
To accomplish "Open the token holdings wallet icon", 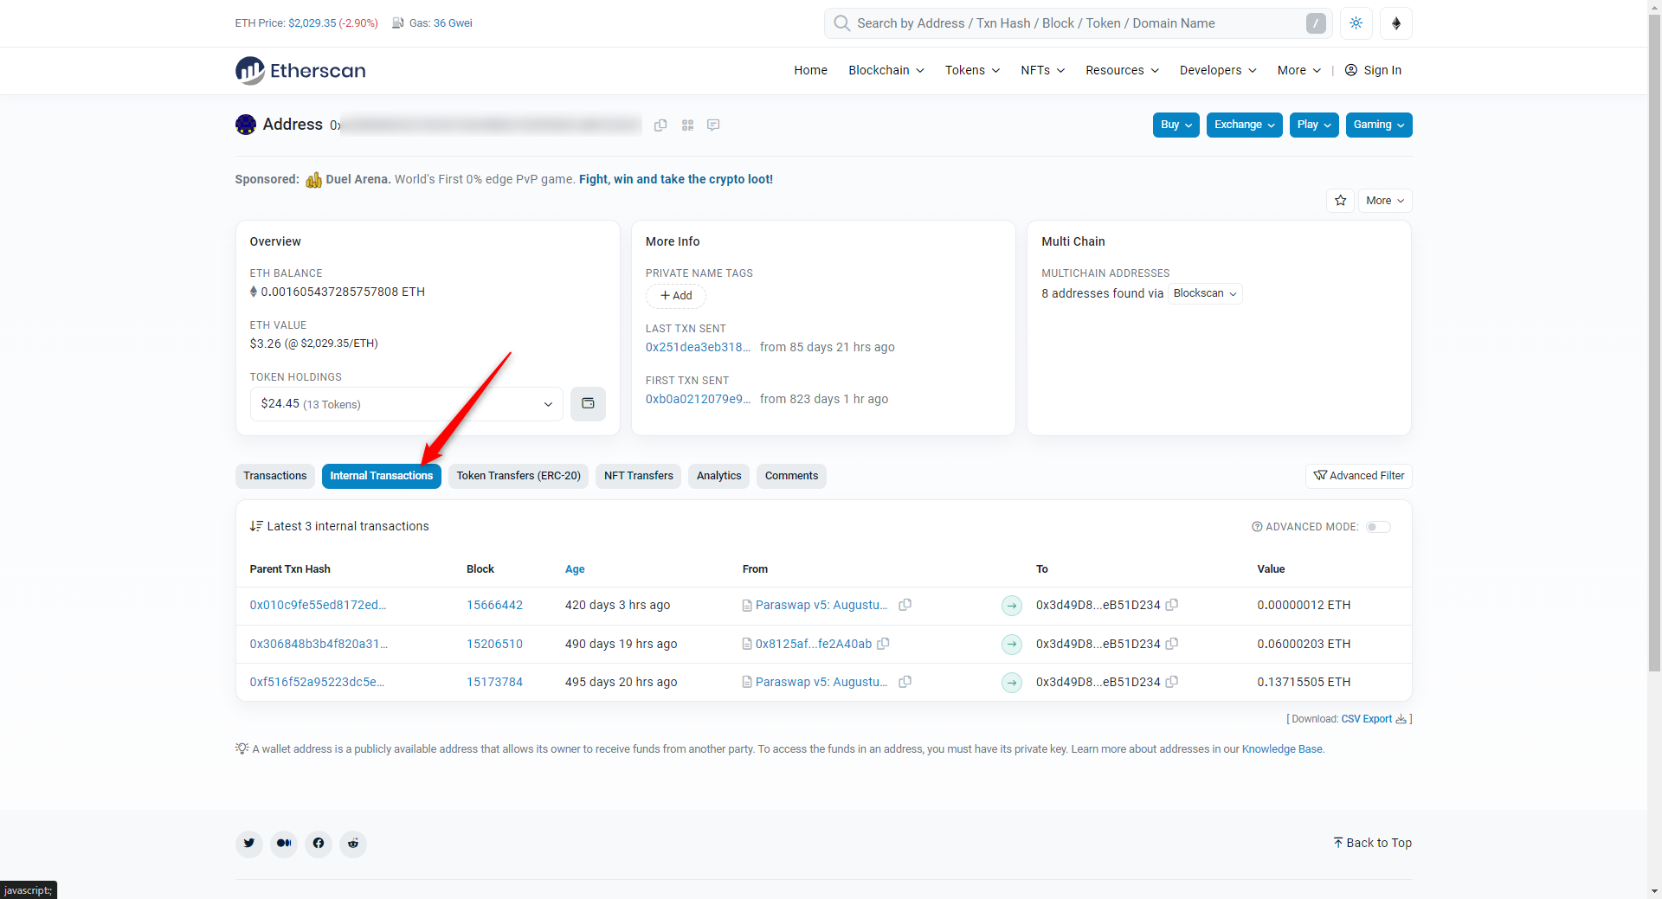I will [588, 404].
